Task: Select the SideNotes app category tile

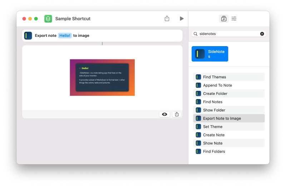Action: point(210,54)
